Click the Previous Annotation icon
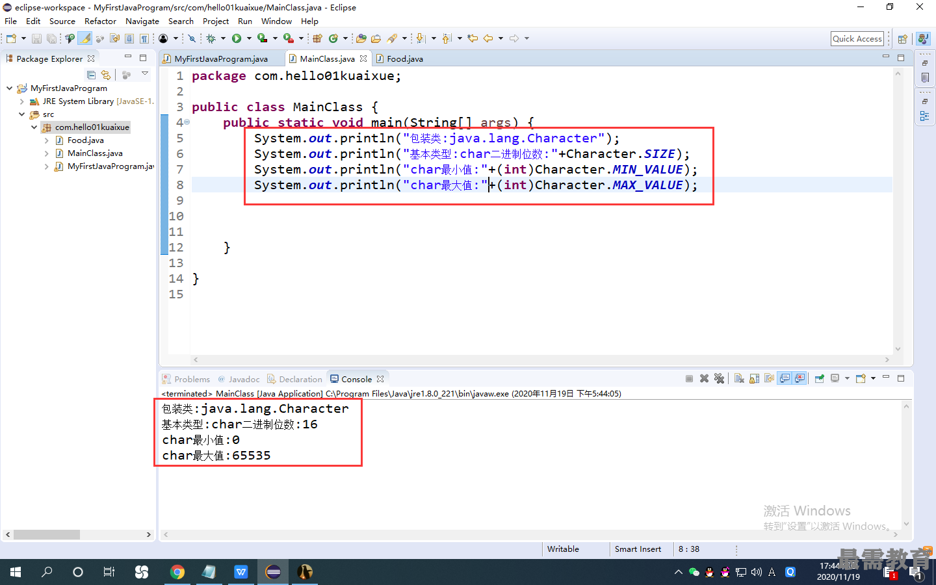Viewport: 936px width, 585px height. click(447, 38)
